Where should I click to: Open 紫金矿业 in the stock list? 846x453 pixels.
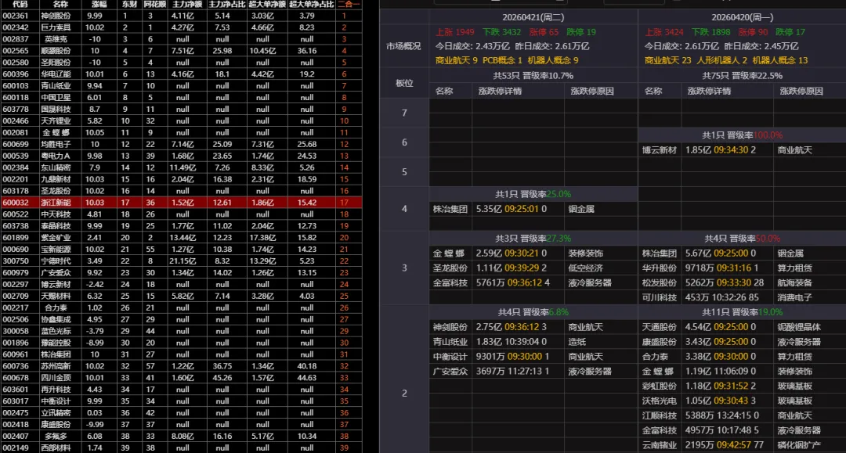coord(56,238)
